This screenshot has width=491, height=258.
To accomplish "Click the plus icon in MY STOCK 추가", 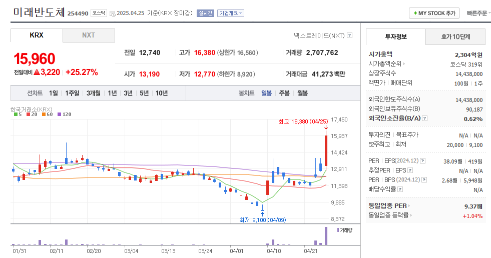I will pyautogui.click(x=415, y=13).
